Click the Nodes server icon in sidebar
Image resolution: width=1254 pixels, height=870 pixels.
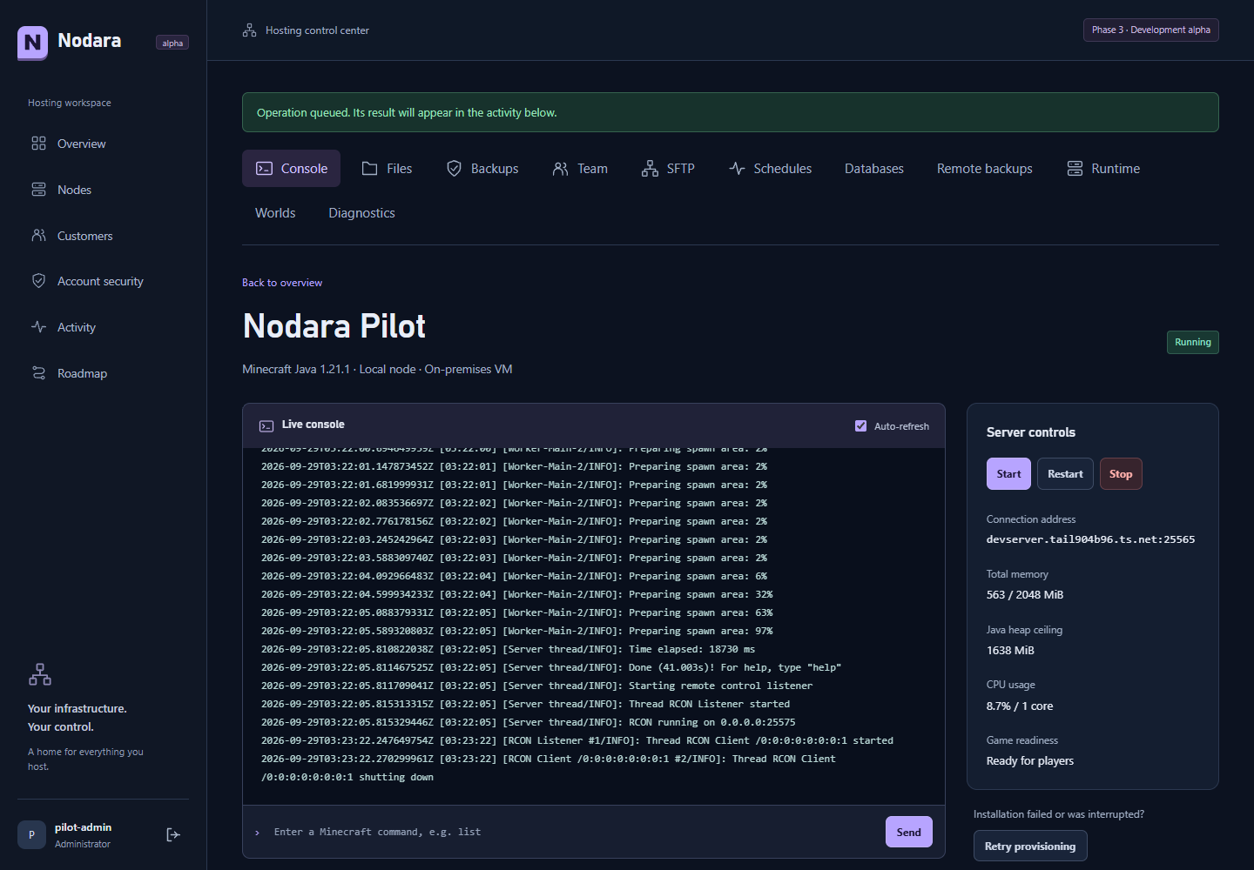tap(38, 190)
